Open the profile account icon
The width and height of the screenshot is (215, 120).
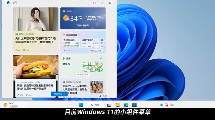tap(110, 3)
